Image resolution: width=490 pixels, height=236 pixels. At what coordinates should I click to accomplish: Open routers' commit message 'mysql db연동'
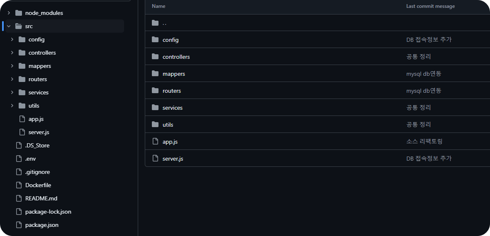click(x=424, y=90)
